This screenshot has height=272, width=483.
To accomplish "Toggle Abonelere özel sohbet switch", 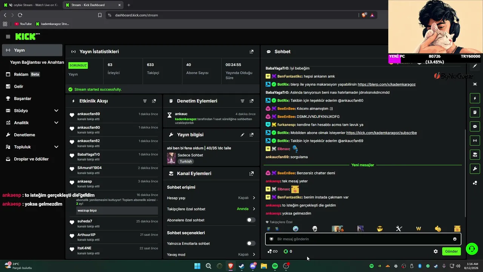I will (x=251, y=220).
